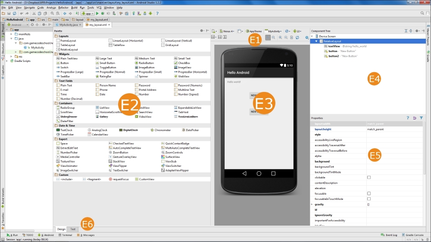Check the focusable property checkbox
The height and width of the screenshot is (242, 431).
[369, 193]
